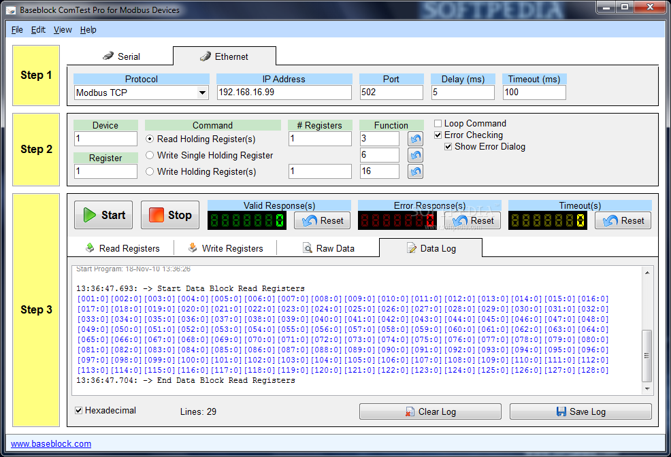This screenshot has width=671, height=457.
Task: Click log entry [128:0]
Action: coord(593,370)
